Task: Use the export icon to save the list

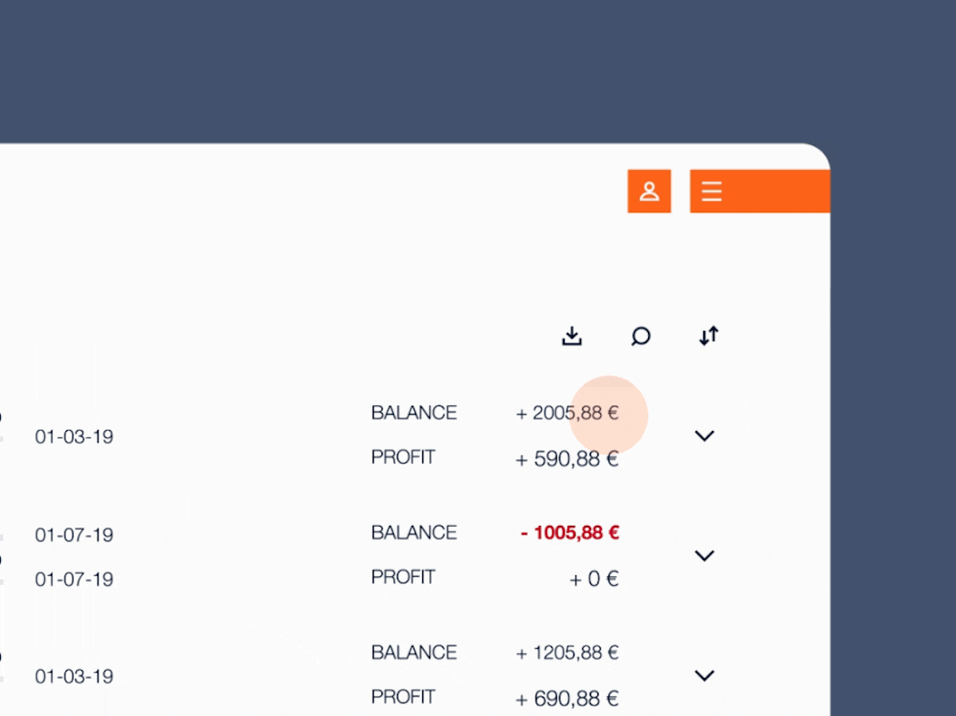Action: pyautogui.click(x=571, y=336)
